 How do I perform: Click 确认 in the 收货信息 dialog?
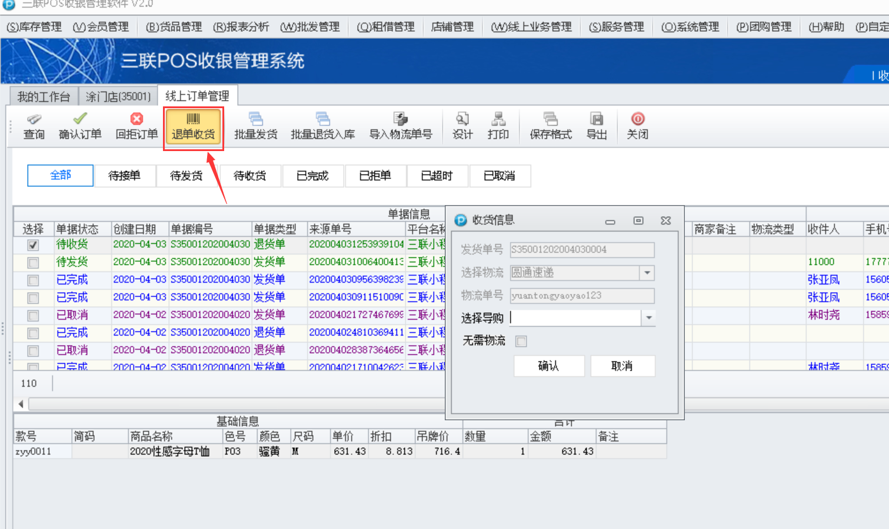pos(549,366)
